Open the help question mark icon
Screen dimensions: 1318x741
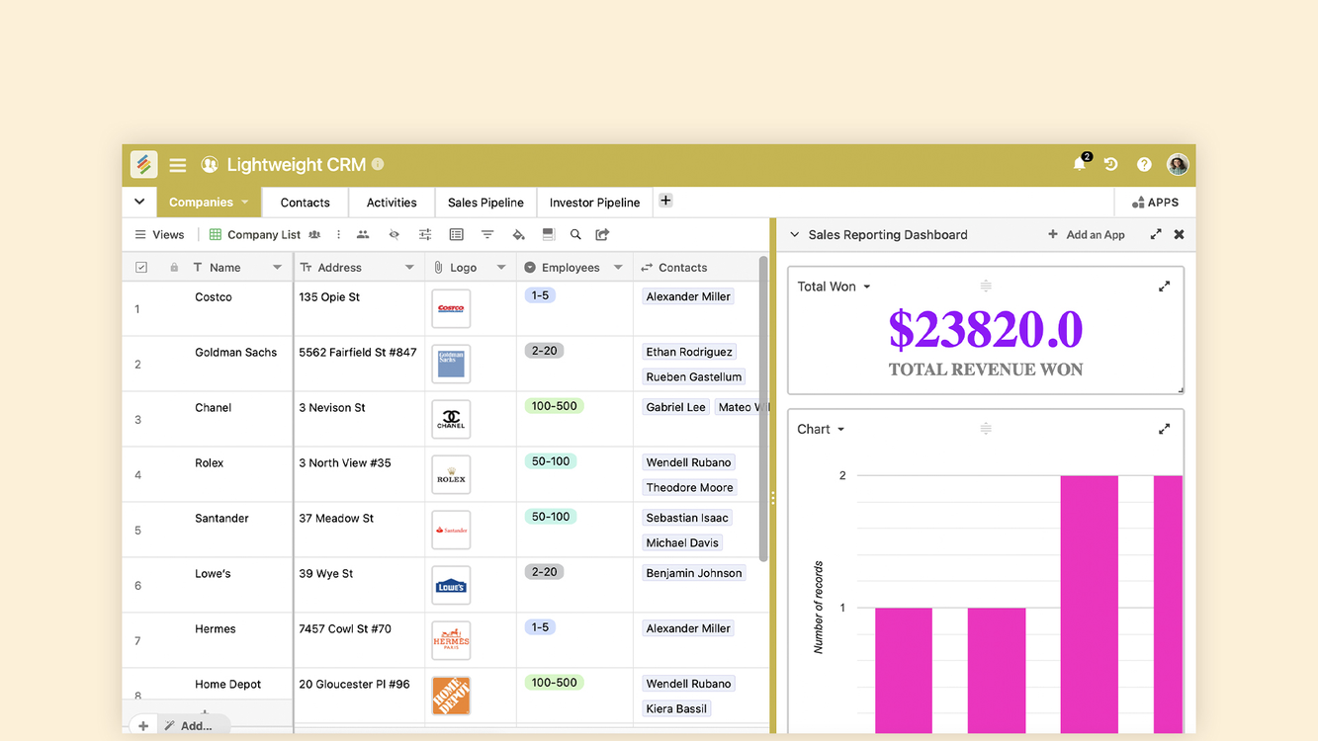(1144, 165)
